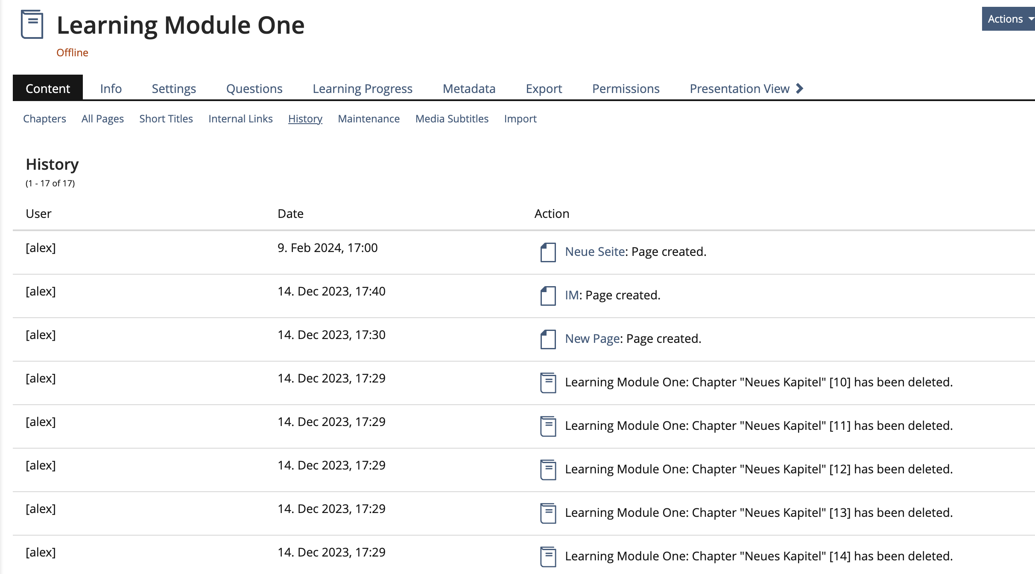The width and height of the screenshot is (1035, 574).
Task: Click the page icon beside IM entry
Action: (x=548, y=296)
